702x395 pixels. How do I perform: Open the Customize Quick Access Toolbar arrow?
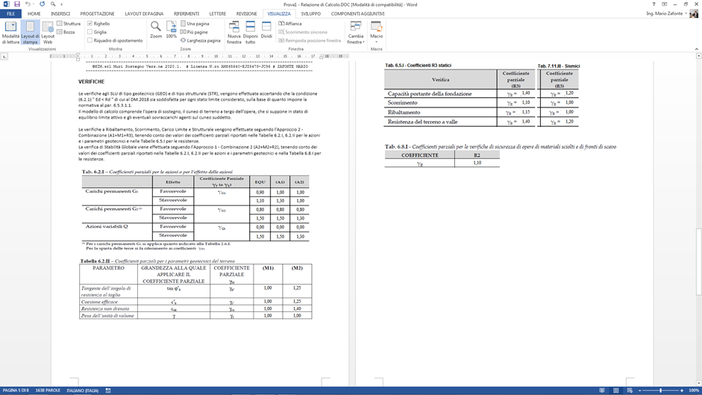point(61,4)
